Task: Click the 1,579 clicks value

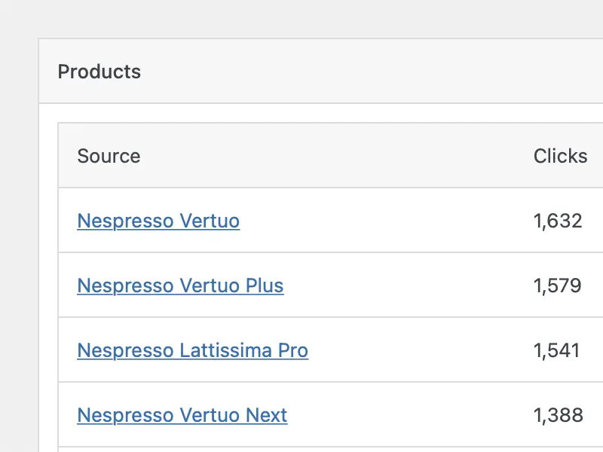Action: [x=557, y=286]
